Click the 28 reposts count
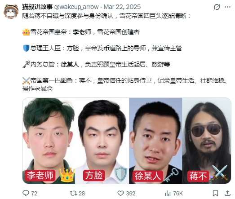235x199 pixels. point(82,193)
